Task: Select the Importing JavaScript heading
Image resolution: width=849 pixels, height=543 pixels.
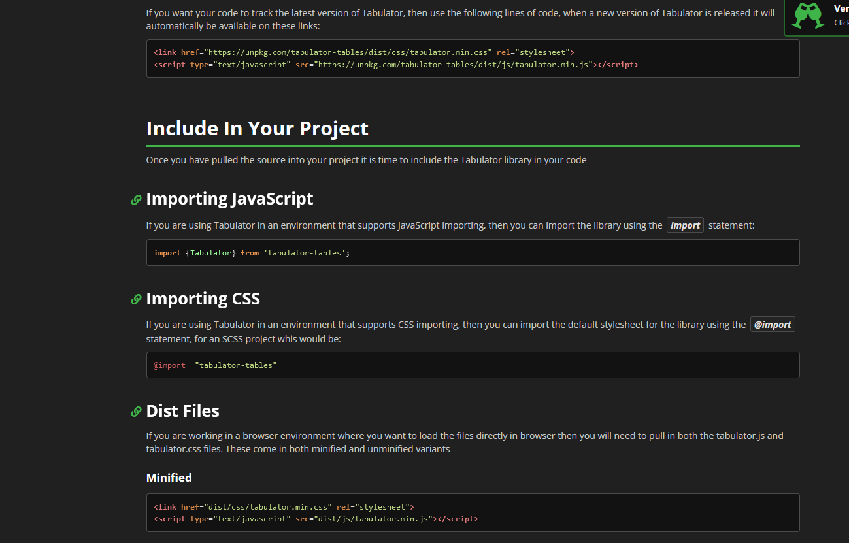Action: [229, 199]
